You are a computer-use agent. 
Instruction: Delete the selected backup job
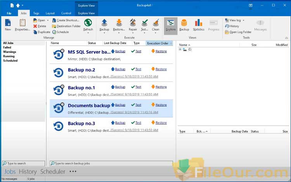click(x=40, y=26)
